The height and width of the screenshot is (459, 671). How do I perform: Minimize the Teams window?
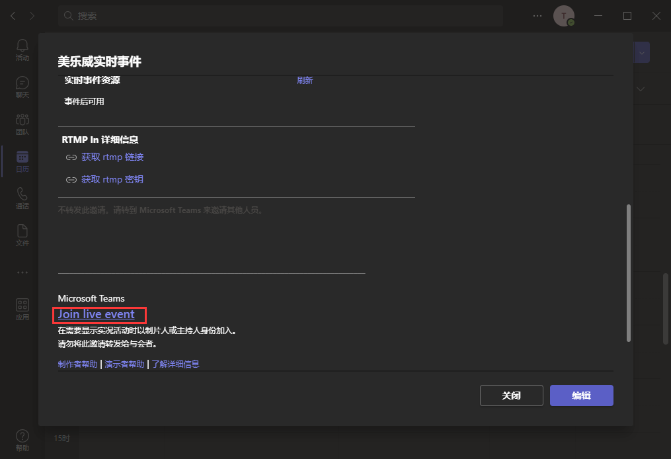(598, 16)
